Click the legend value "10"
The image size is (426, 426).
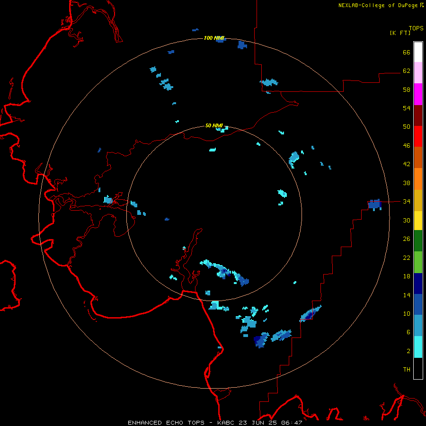[x=407, y=313]
